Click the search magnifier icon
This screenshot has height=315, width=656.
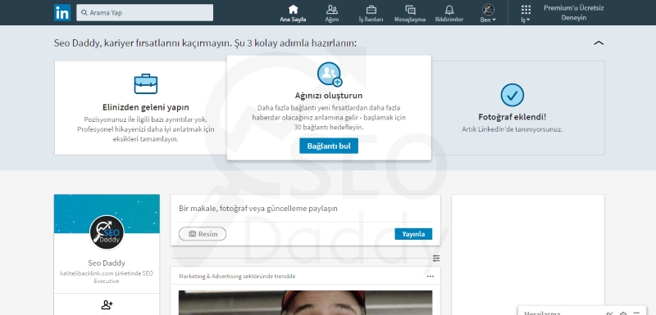[x=84, y=12]
